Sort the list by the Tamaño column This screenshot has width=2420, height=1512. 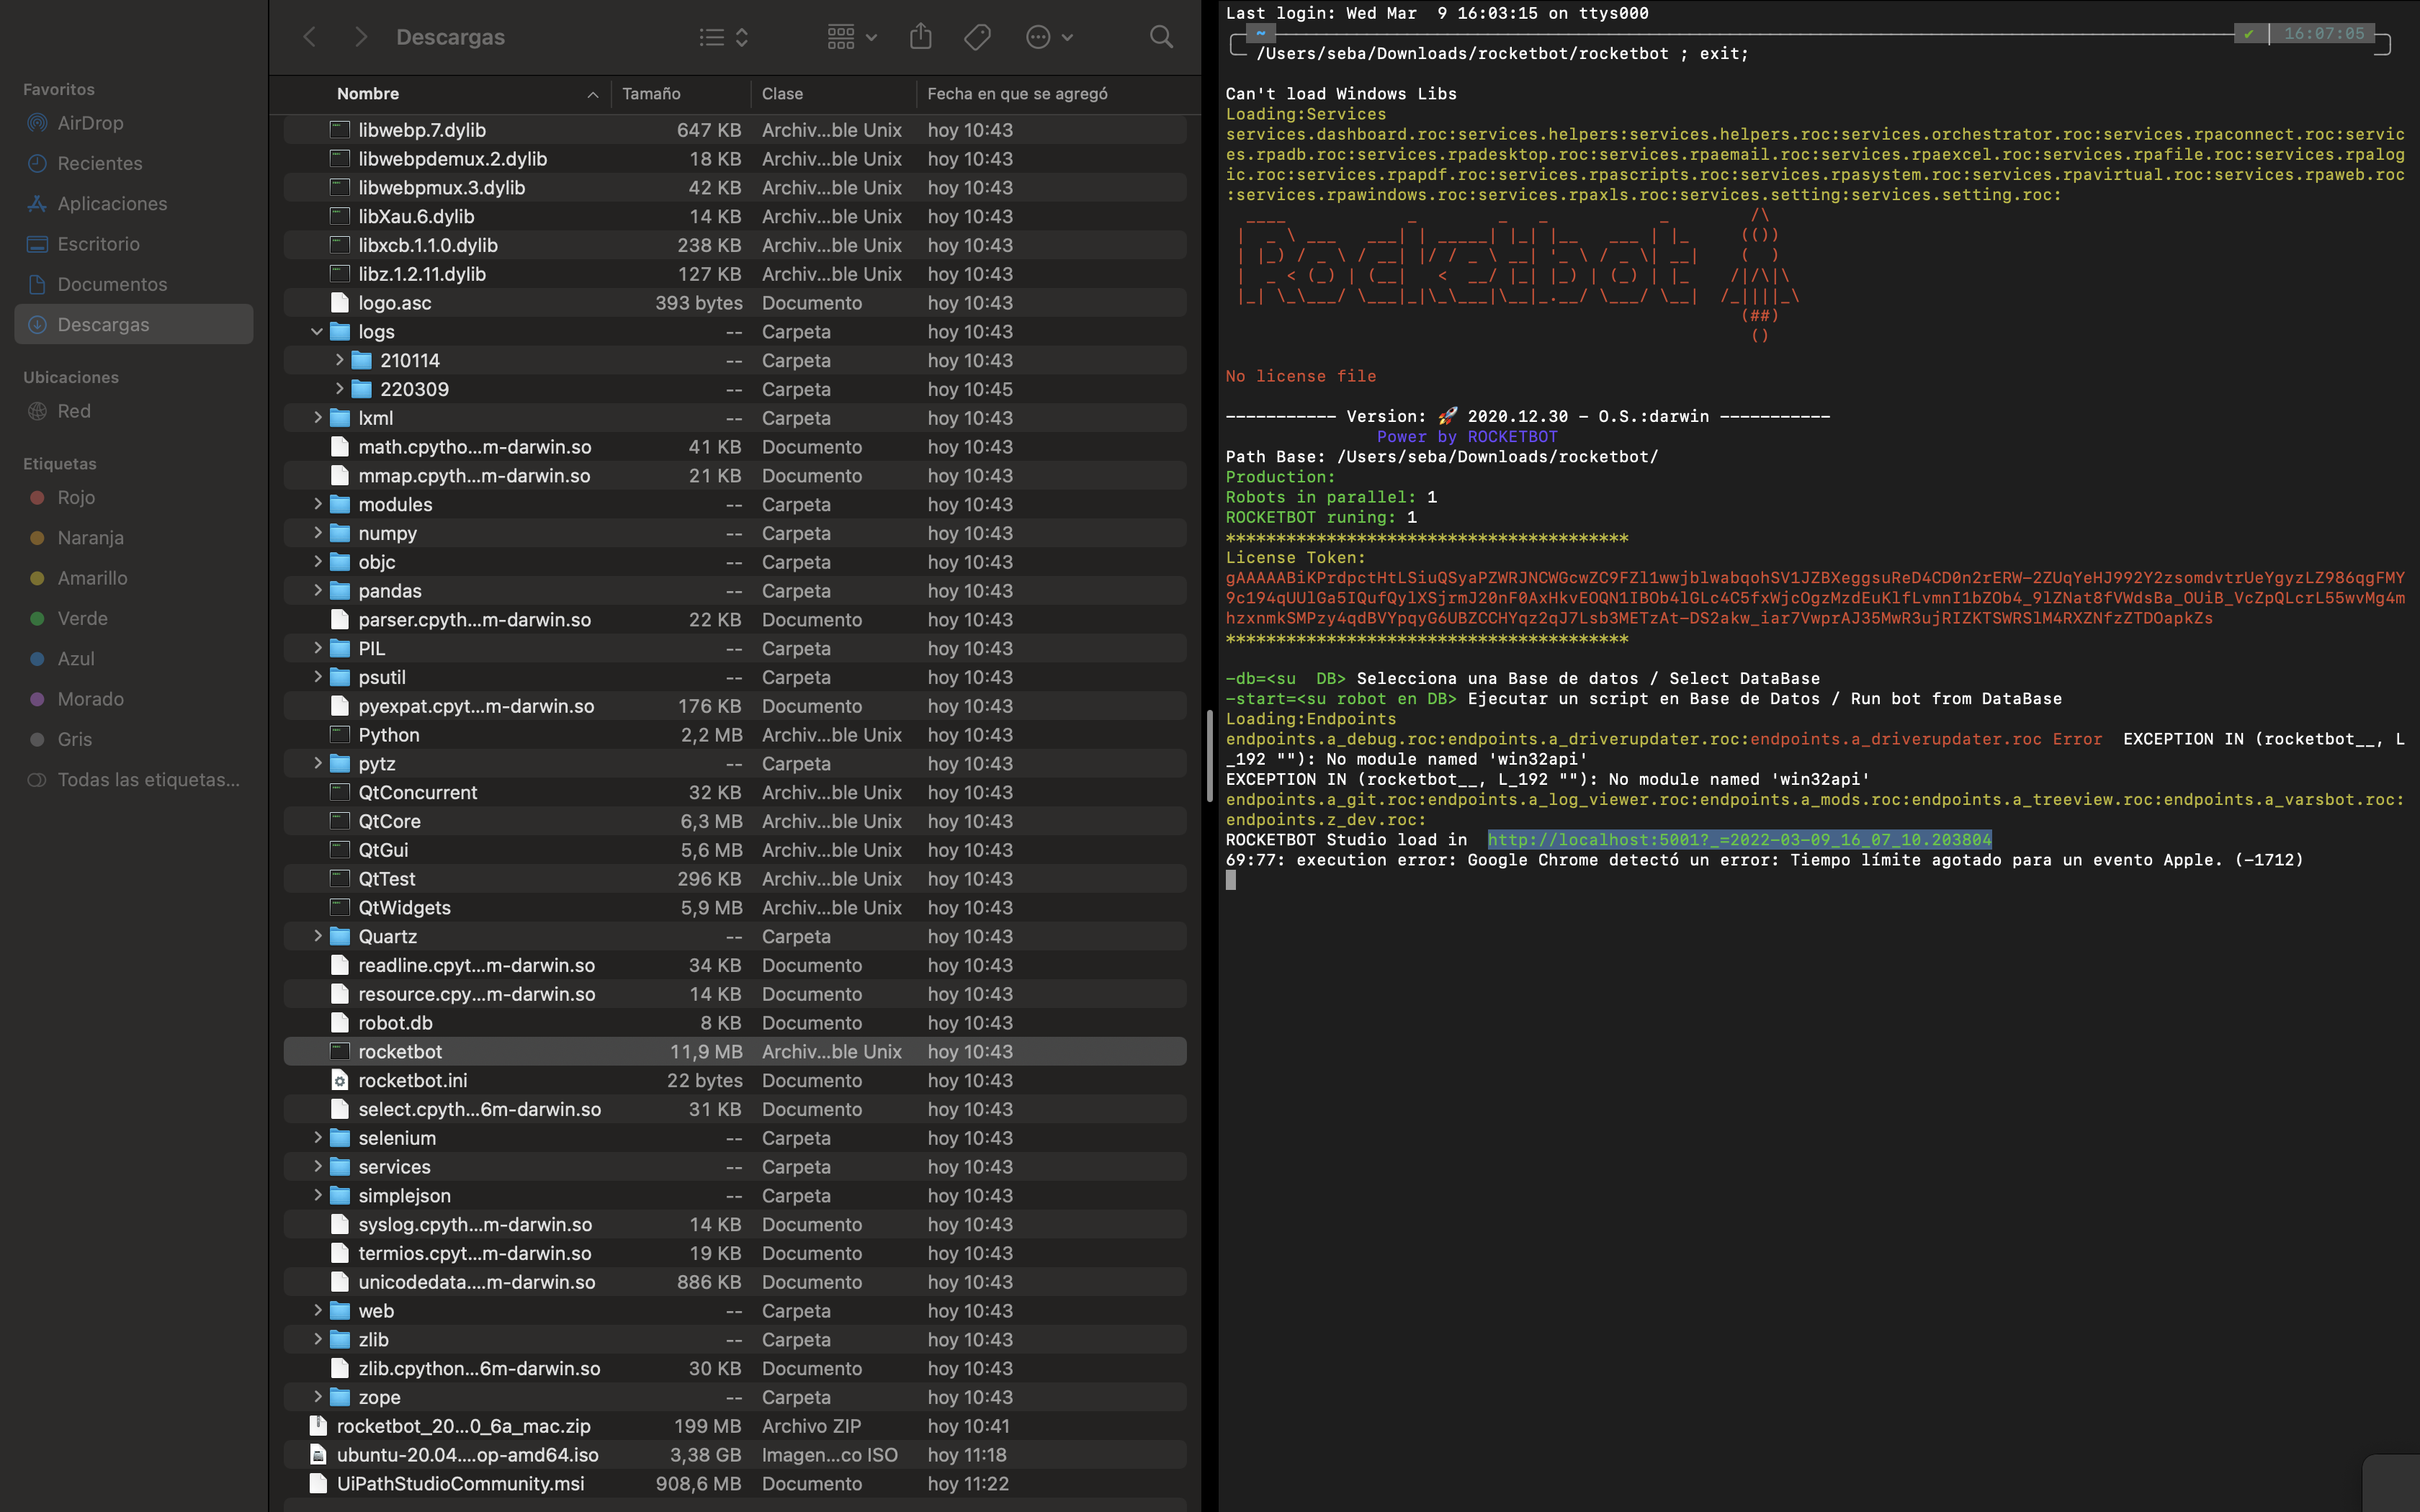pos(651,93)
